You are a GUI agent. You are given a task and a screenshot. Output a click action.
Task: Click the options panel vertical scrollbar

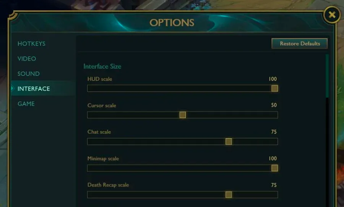pyautogui.click(x=327, y=76)
